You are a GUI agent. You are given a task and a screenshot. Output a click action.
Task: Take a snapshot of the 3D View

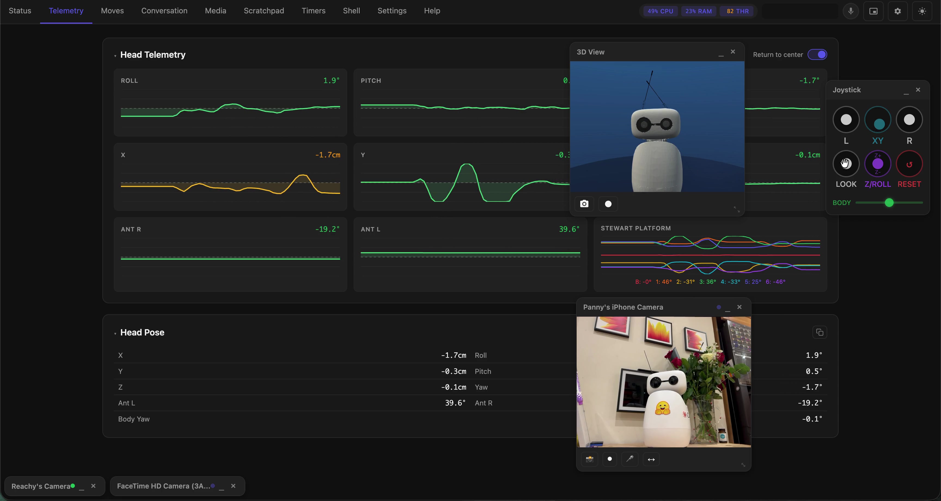click(584, 204)
